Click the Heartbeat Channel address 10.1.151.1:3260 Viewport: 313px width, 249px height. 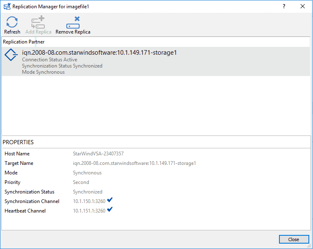click(89, 211)
